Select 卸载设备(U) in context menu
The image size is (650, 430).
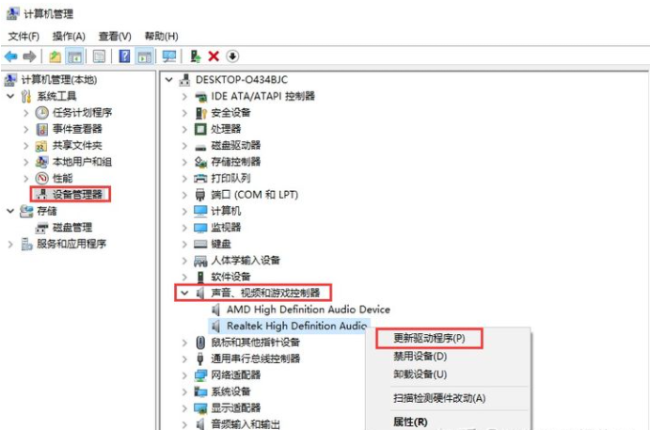pos(420,374)
